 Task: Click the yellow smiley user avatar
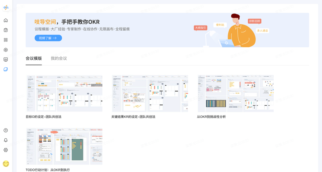pos(6,163)
